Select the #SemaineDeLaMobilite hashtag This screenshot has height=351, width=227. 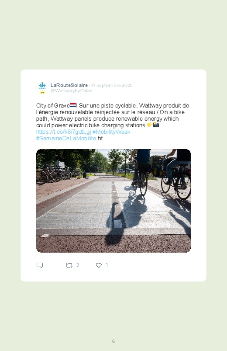point(66,138)
